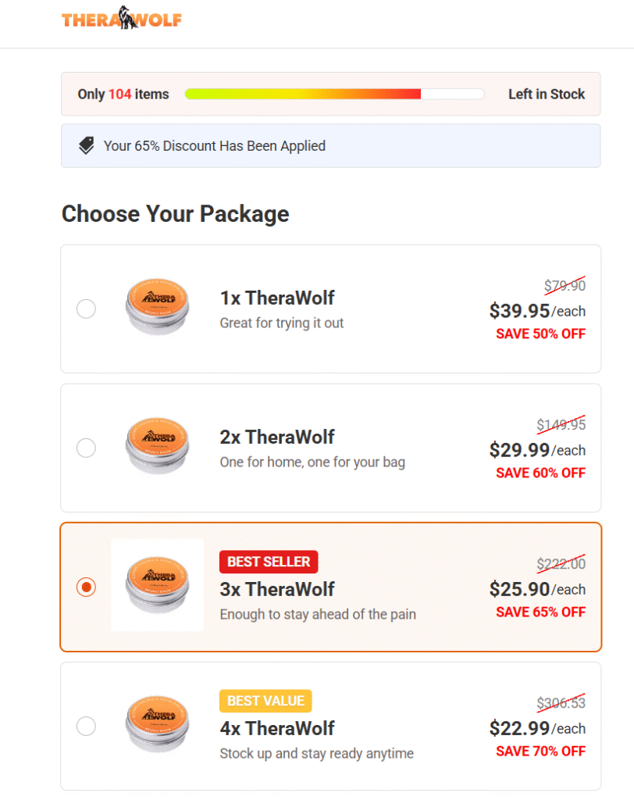Click the Choose Your Package heading
This screenshot has width=634, height=800.
pos(176,214)
